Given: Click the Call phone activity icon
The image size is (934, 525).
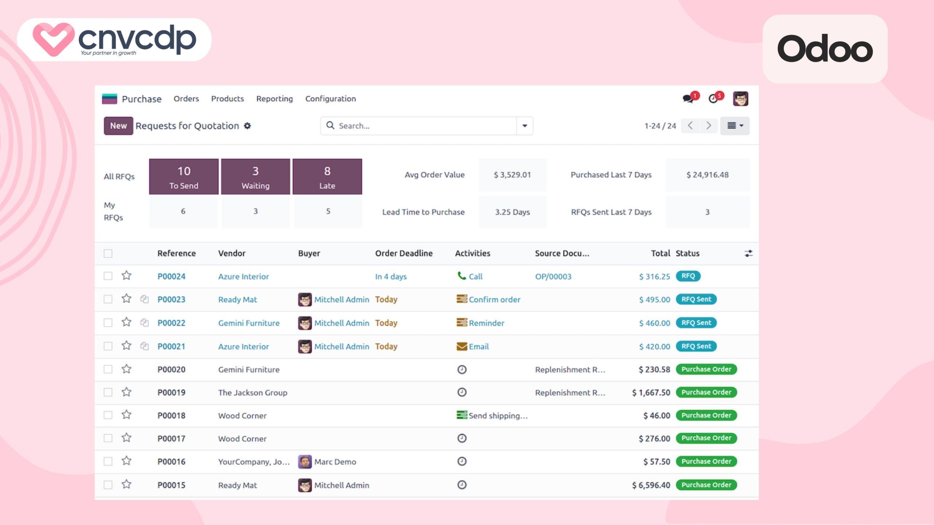Looking at the screenshot, I should coord(462,276).
